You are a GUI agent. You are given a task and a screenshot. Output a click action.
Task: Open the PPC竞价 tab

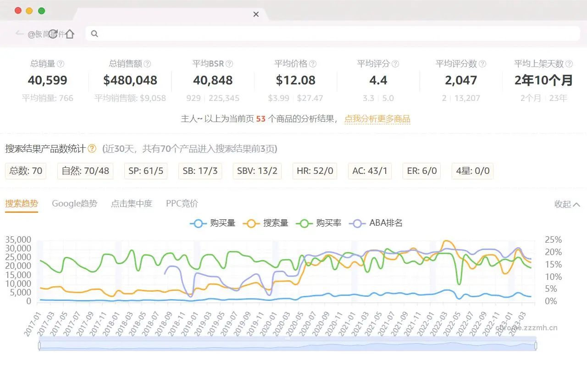(x=182, y=203)
